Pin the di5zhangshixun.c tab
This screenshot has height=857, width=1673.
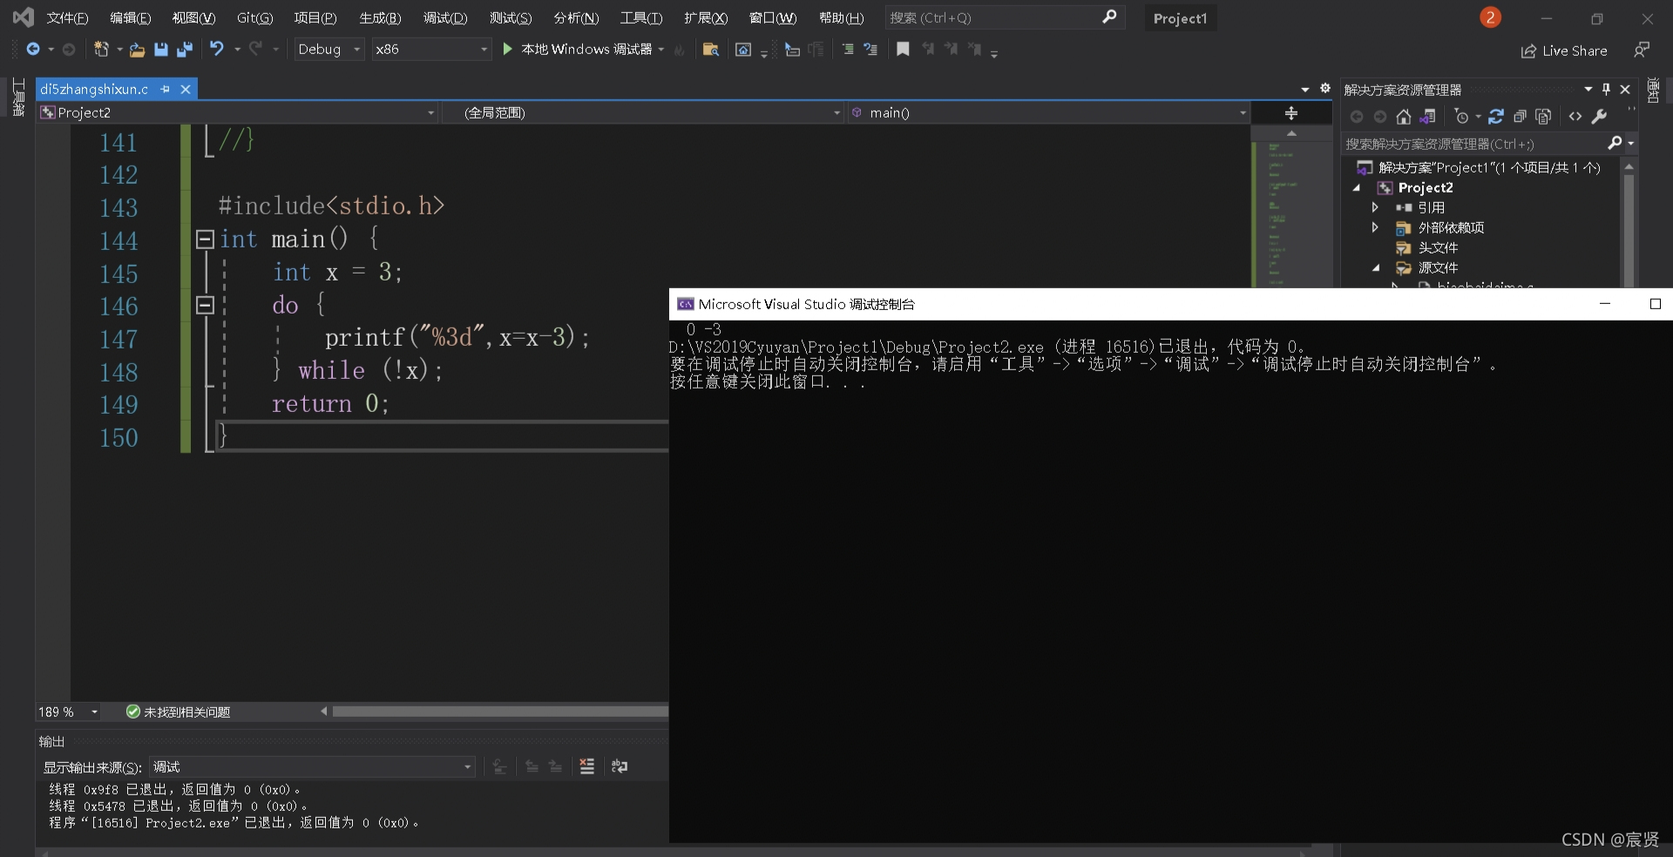coord(165,89)
